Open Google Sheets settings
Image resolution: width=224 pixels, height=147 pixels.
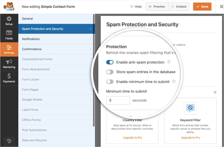[x=57, y=100]
